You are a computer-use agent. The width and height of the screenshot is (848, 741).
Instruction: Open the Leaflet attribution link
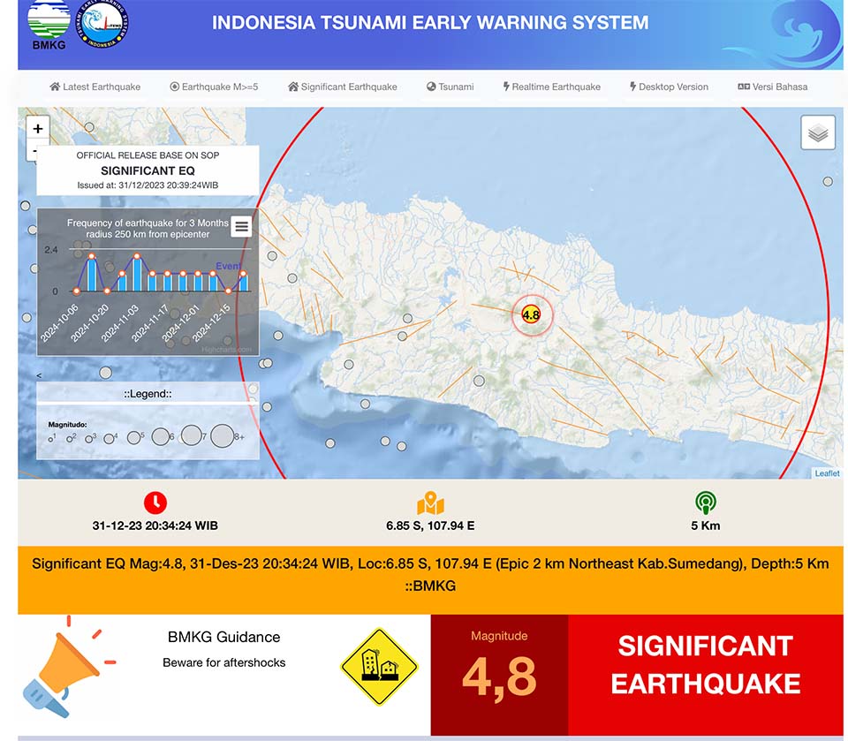pos(827,473)
